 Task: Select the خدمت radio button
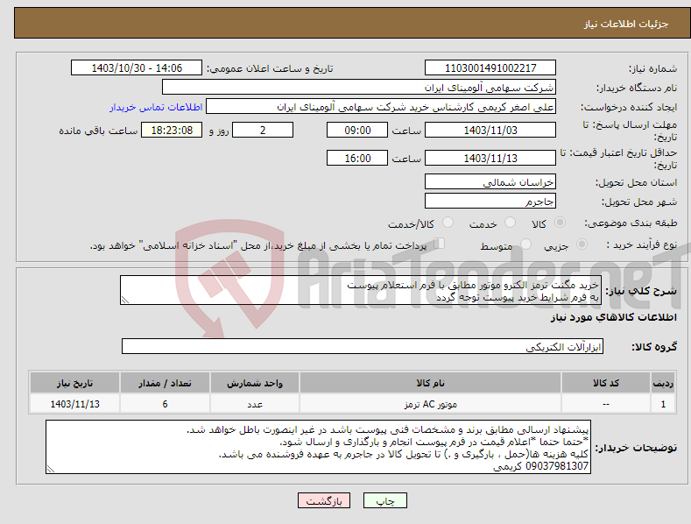510,223
